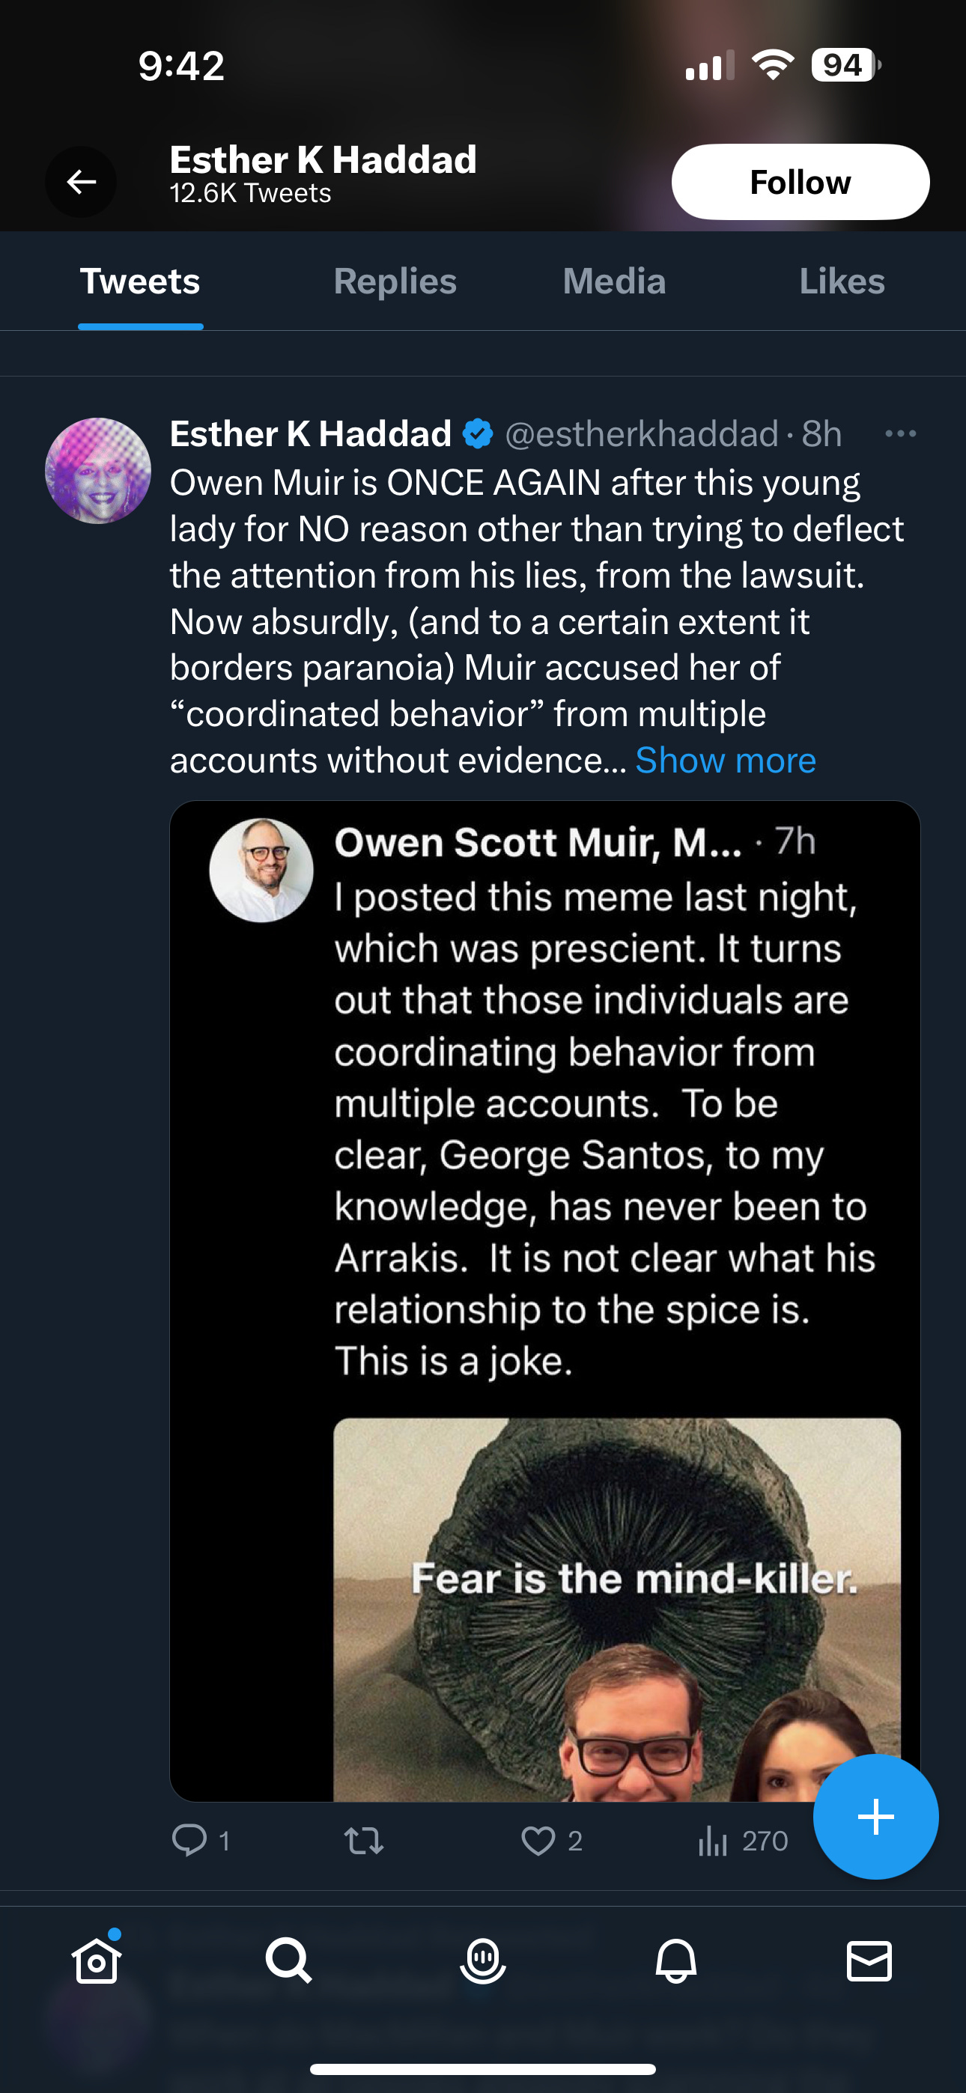Viewport: 966px width, 2093px height.
Task: Tap Owen Scott Muir's avatar in quoted tweet
Action: 261,869
